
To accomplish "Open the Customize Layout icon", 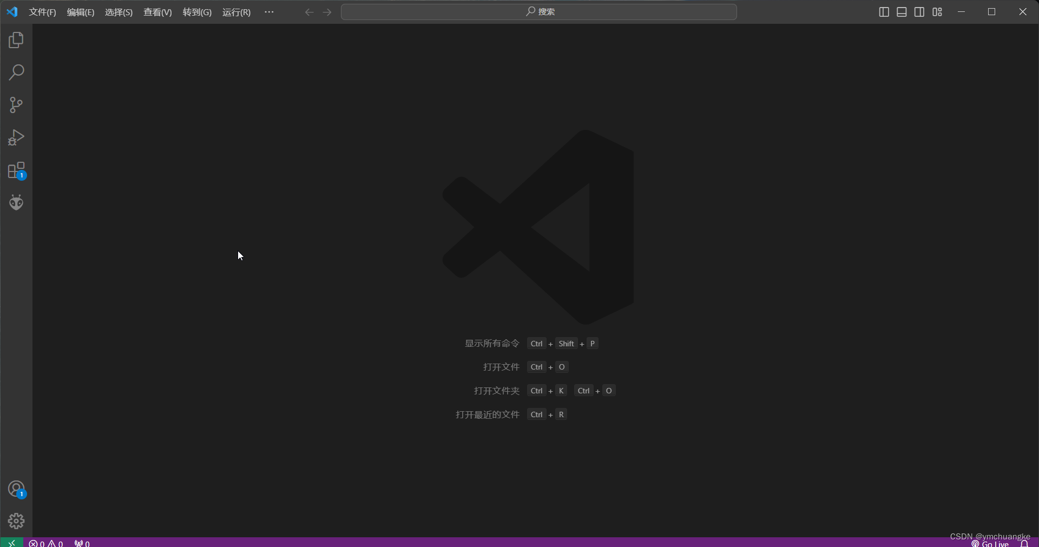I will coord(937,12).
